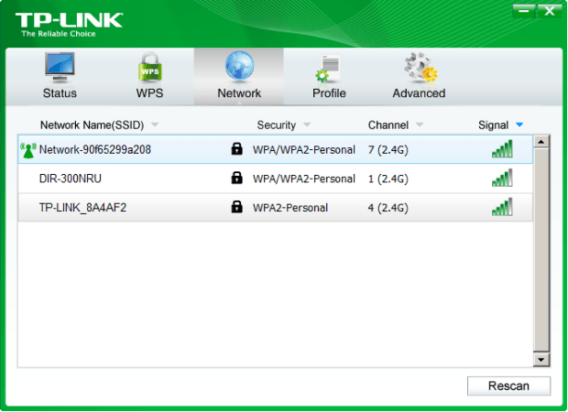Click signal bars of Network-90f65299a208
The height and width of the screenshot is (412, 568).
[502, 149]
